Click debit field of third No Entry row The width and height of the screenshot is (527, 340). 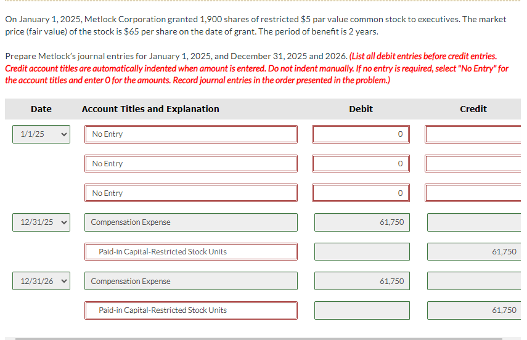[361, 193]
